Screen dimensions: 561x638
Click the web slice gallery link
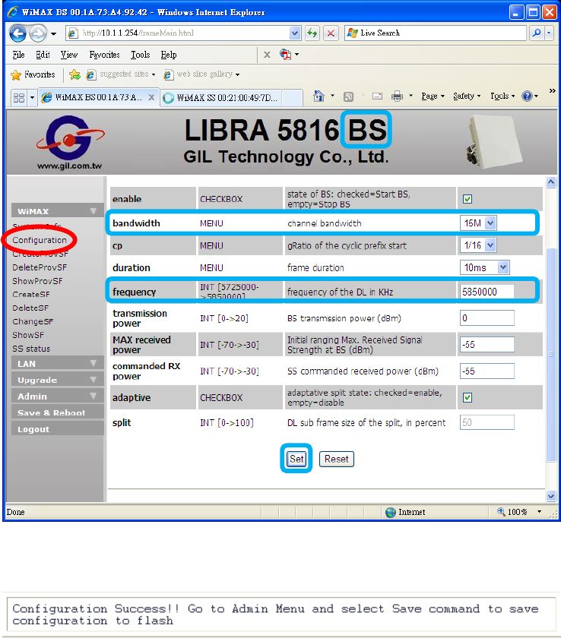201,74
